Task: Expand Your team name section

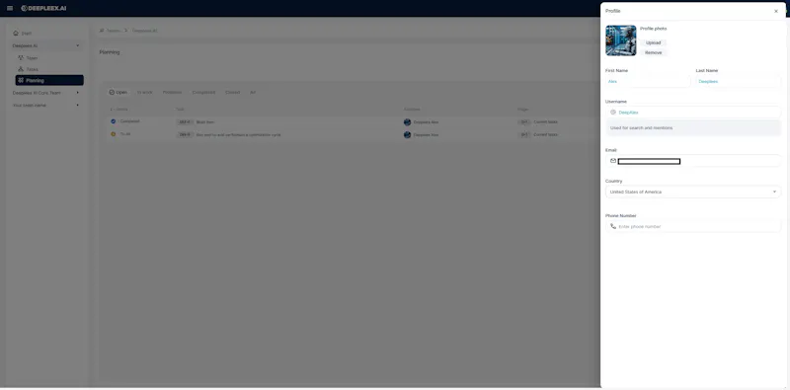Action: pos(78,105)
